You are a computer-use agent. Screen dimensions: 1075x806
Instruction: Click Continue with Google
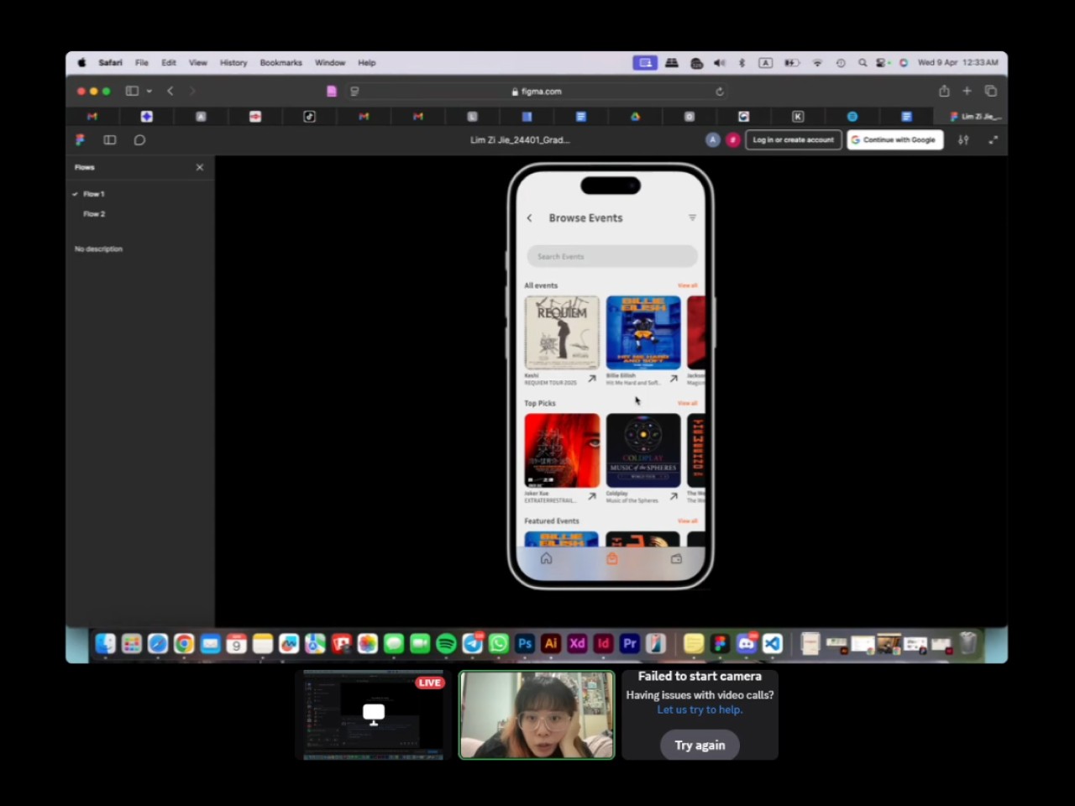895,140
